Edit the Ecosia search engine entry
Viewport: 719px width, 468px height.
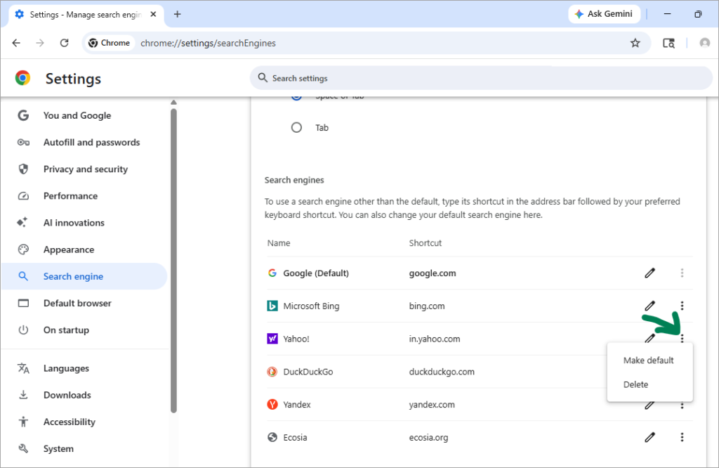click(649, 437)
